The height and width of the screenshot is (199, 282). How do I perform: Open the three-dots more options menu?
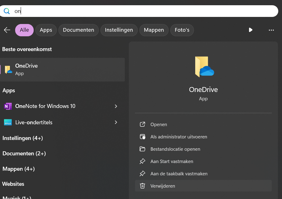coord(271,30)
